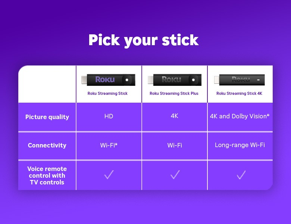
Task: Click the Streaming Stick 4K voice remote checkmark
Action: (x=241, y=175)
